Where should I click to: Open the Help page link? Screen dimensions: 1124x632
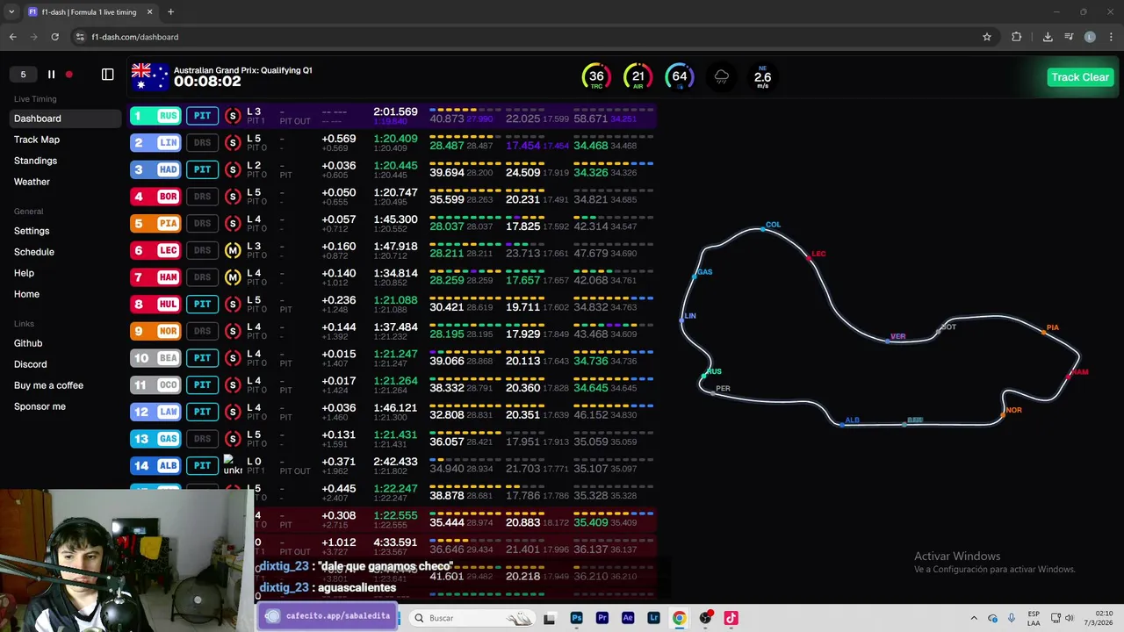(x=24, y=273)
